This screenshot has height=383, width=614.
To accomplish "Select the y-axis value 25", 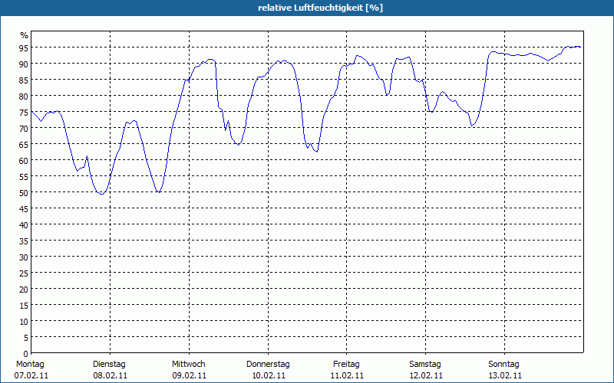I will click(x=24, y=273).
